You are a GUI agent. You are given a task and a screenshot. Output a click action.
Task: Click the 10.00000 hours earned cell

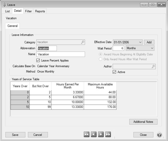[68, 102]
